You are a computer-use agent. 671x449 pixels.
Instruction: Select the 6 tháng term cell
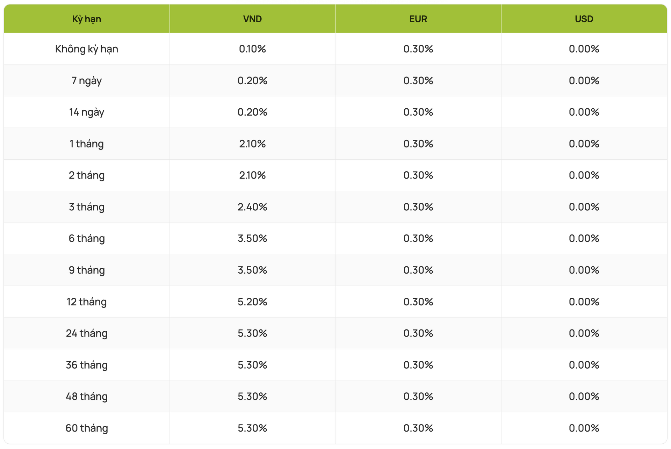(86, 239)
